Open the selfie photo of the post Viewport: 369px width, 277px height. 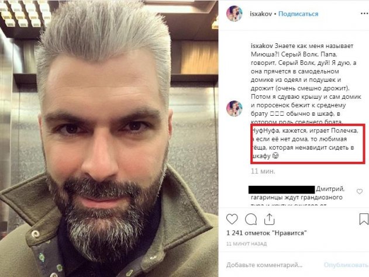pos(109,138)
